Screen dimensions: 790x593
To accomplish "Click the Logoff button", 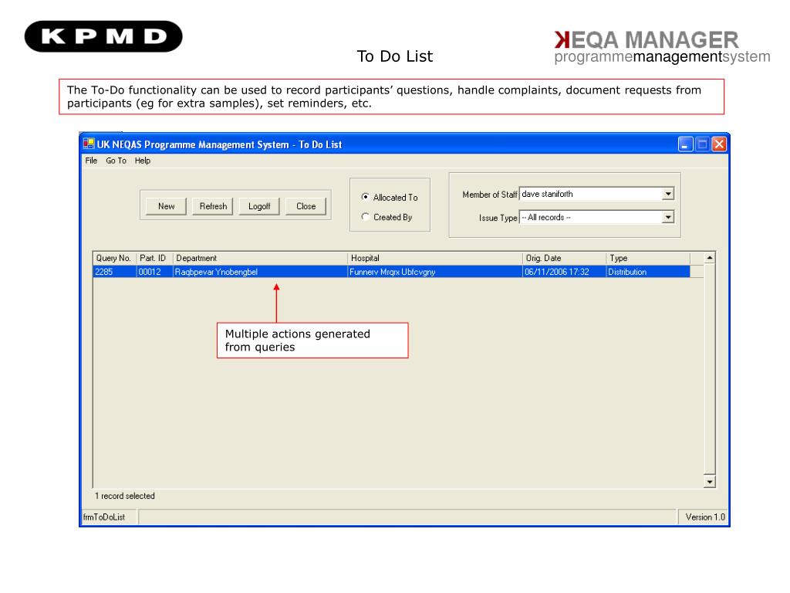I will click(x=259, y=206).
